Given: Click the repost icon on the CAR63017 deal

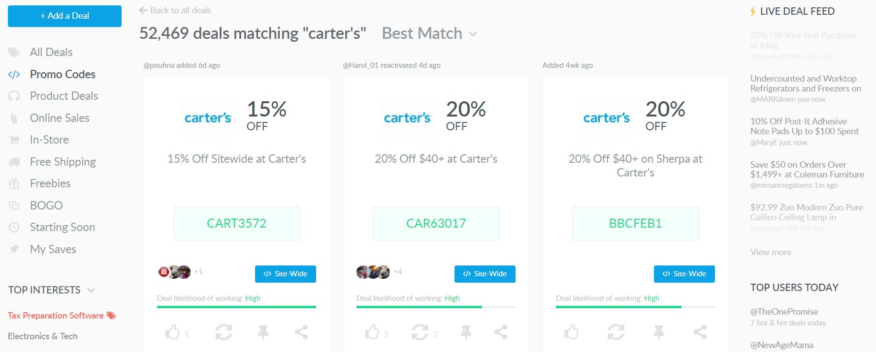Looking at the screenshot, I should pyautogui.click(x=420, y=332).
